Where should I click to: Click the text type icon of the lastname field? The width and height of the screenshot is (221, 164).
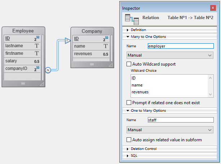37,46
